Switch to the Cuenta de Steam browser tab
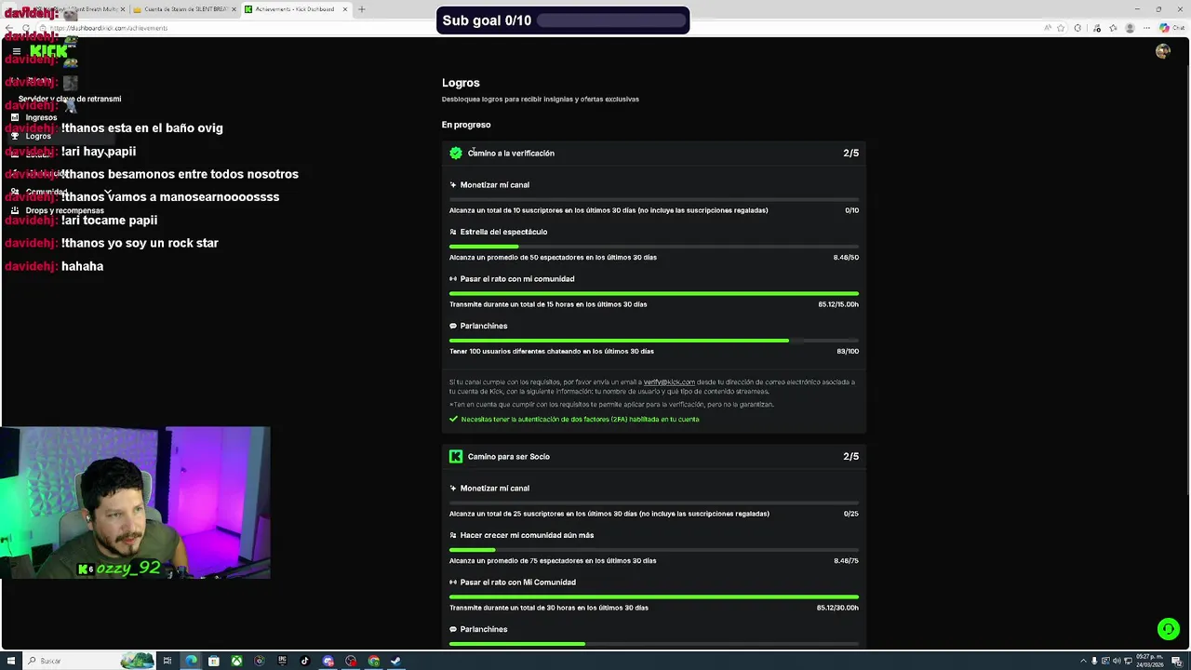Screen dimensions: 1191x670 185,9
